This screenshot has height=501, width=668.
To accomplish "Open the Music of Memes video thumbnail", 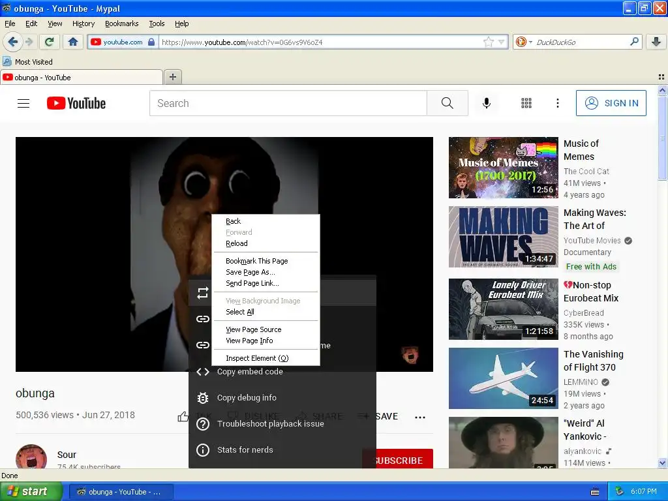I will [x=503, y=168].
